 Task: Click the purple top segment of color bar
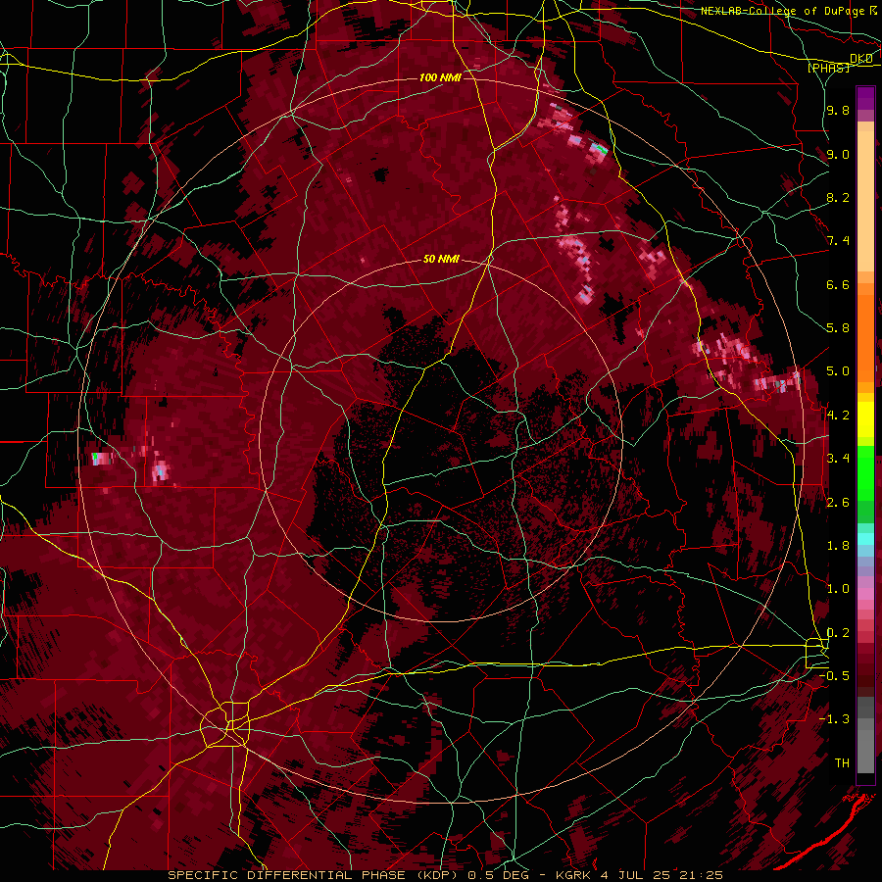coord(865,98)
